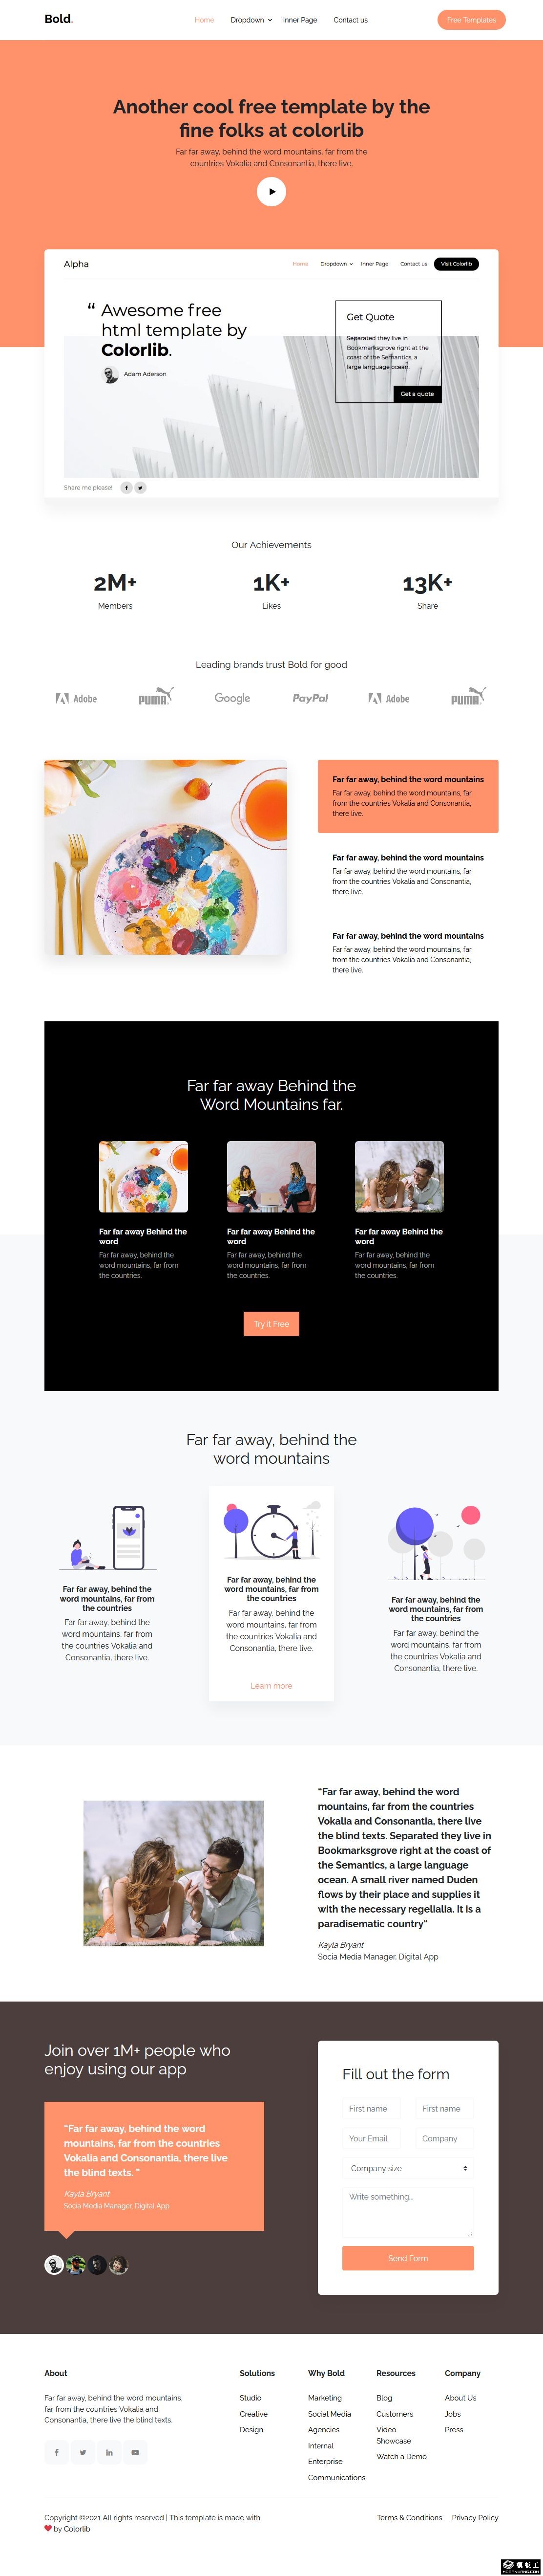This screenshot has height=2576, width=543.
Task: Open the Facebook icon in the footer
Action: 57,2452
